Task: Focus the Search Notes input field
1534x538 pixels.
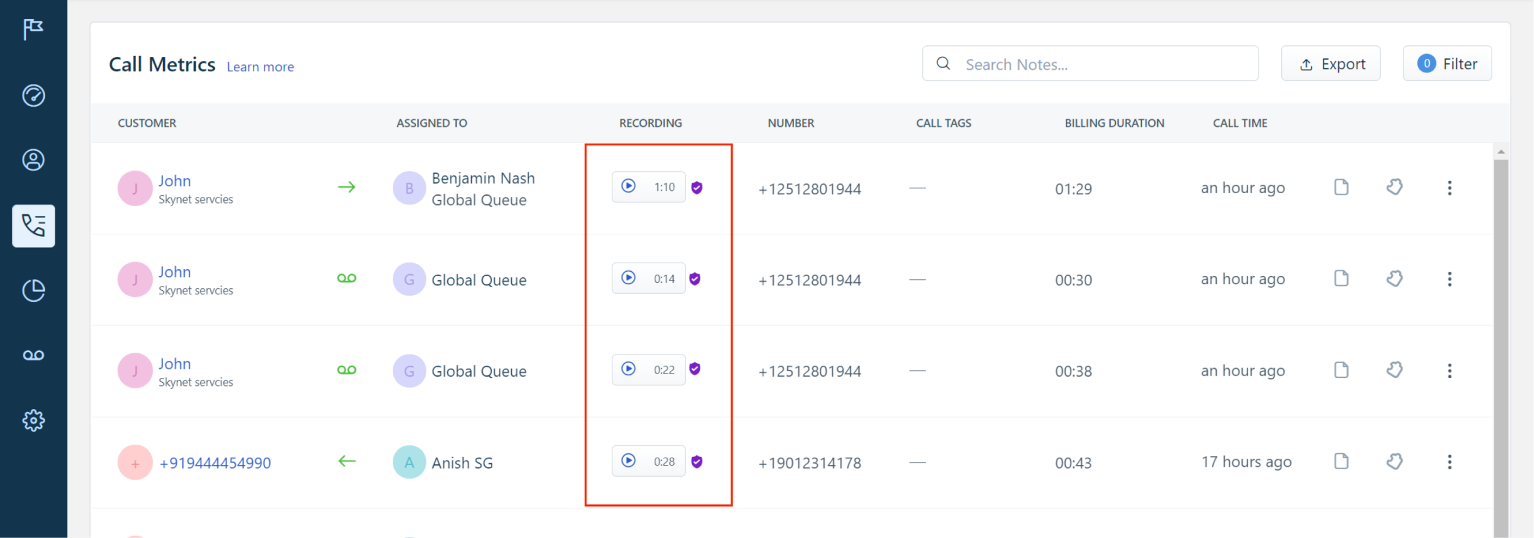Action: (1090, 63)
